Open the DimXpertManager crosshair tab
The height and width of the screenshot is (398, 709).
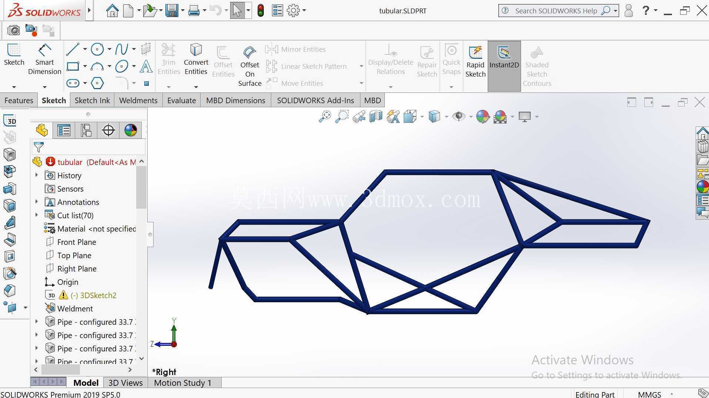click(x=108, y=130)
